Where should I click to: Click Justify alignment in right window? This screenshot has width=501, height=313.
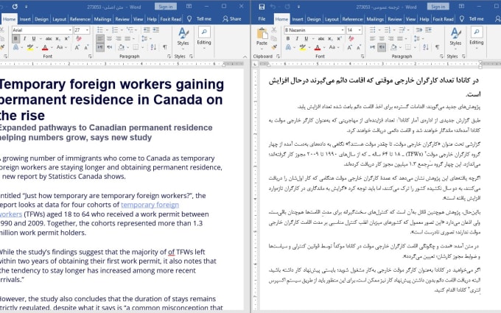(400, 38)
